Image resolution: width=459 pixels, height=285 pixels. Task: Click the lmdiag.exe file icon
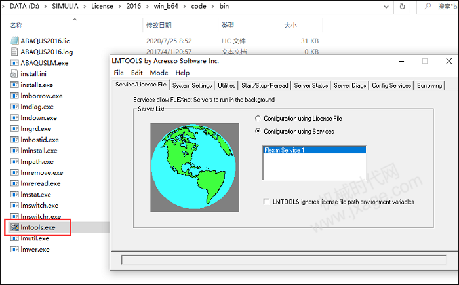tap(14, 107)
